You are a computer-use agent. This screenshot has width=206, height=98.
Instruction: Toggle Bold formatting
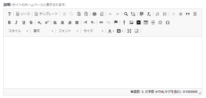pyautogui.click(x=9, y=22)
